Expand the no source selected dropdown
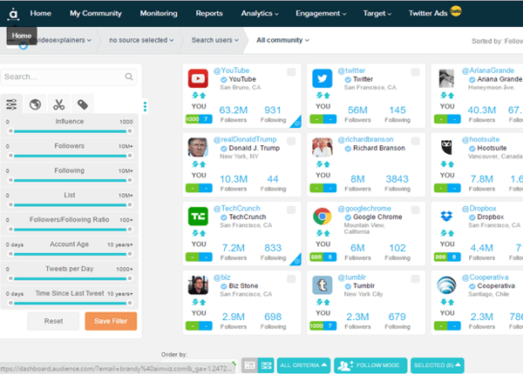 [x=141, y=40]
